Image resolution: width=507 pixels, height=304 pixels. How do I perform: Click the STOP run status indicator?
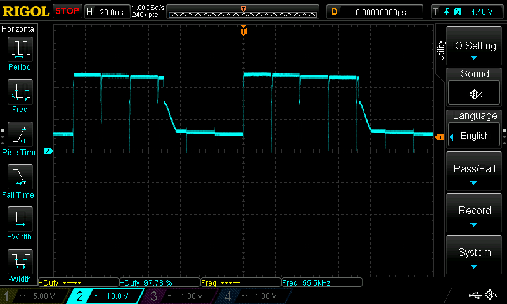click(x=67, y=11)
